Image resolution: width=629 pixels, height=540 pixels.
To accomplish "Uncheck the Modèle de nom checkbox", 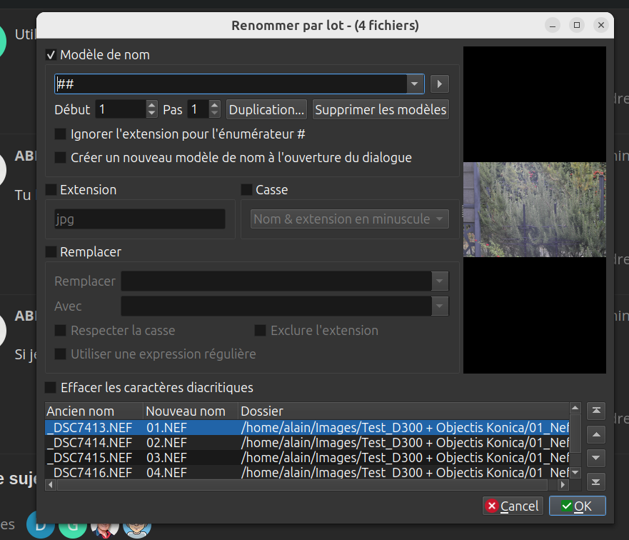I will (51, 55).
